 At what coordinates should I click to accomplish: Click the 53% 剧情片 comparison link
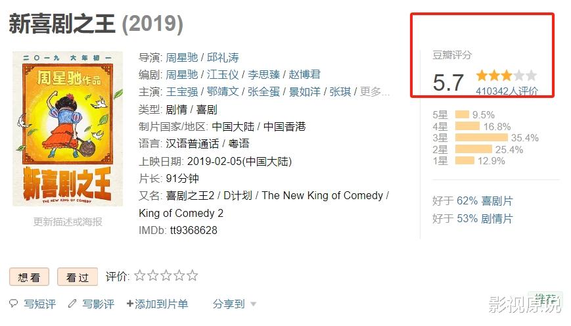[485, 219]
